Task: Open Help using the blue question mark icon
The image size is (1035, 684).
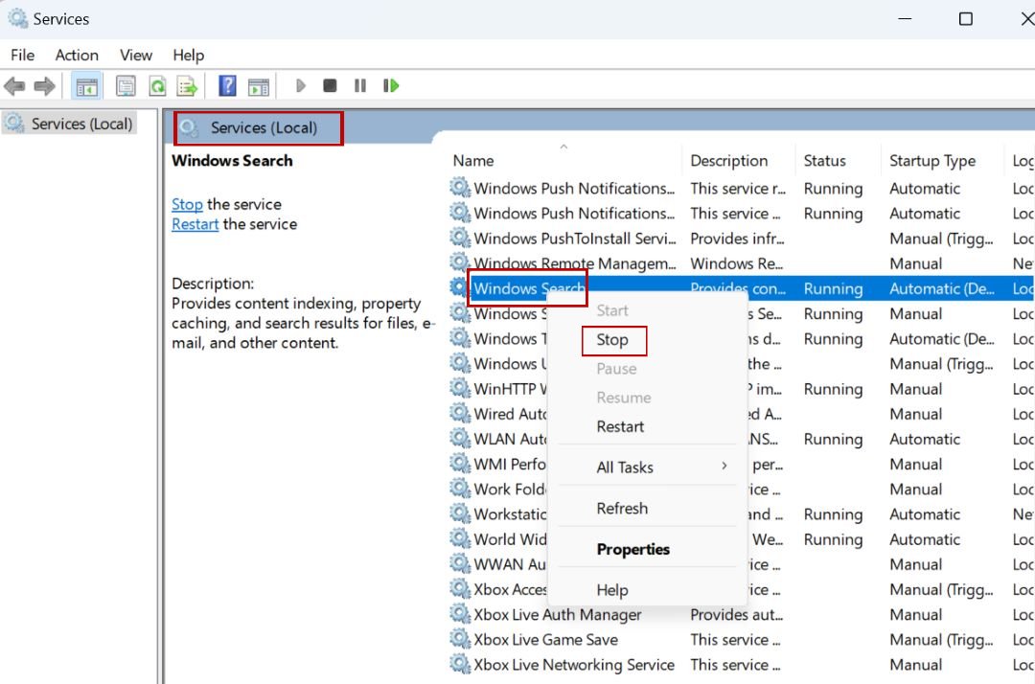Action: click(x=227, y=85)
